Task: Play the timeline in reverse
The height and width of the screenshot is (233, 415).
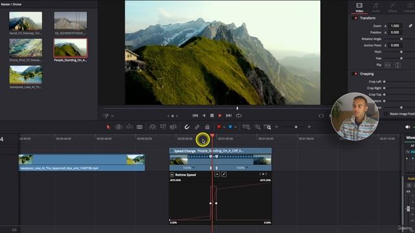Action: (204, 115)
